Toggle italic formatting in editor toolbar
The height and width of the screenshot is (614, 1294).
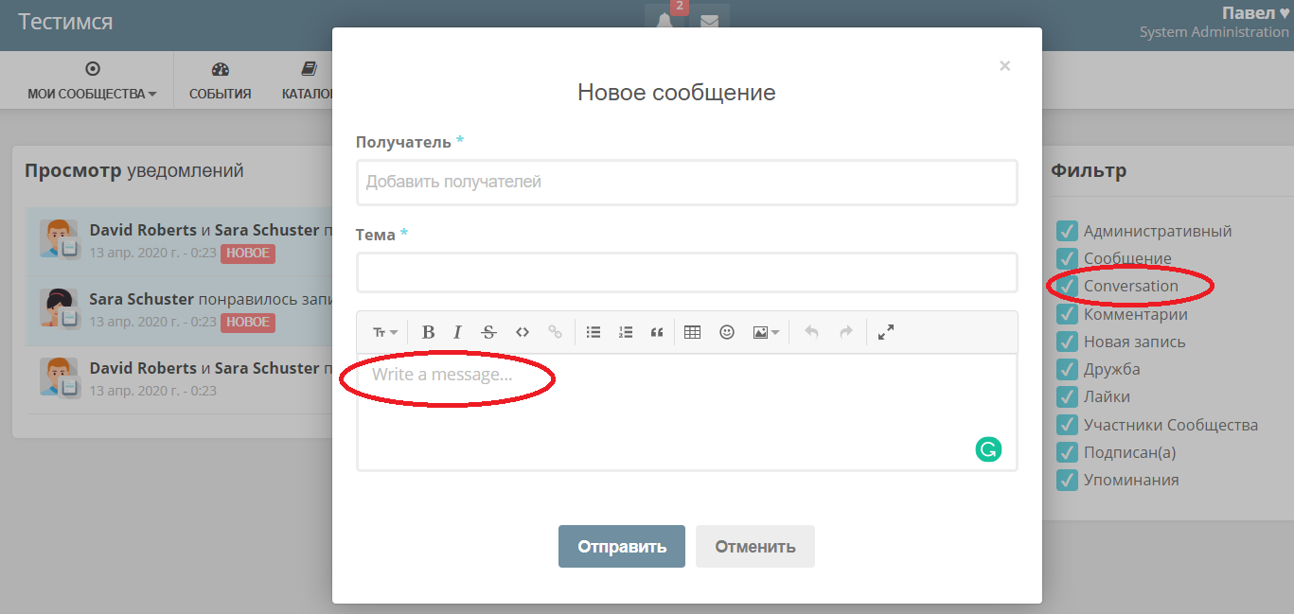click(x=457, y=332)
